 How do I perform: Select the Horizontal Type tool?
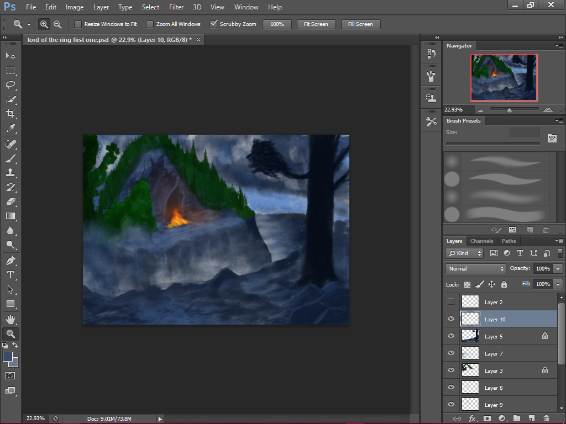(11, 275)
